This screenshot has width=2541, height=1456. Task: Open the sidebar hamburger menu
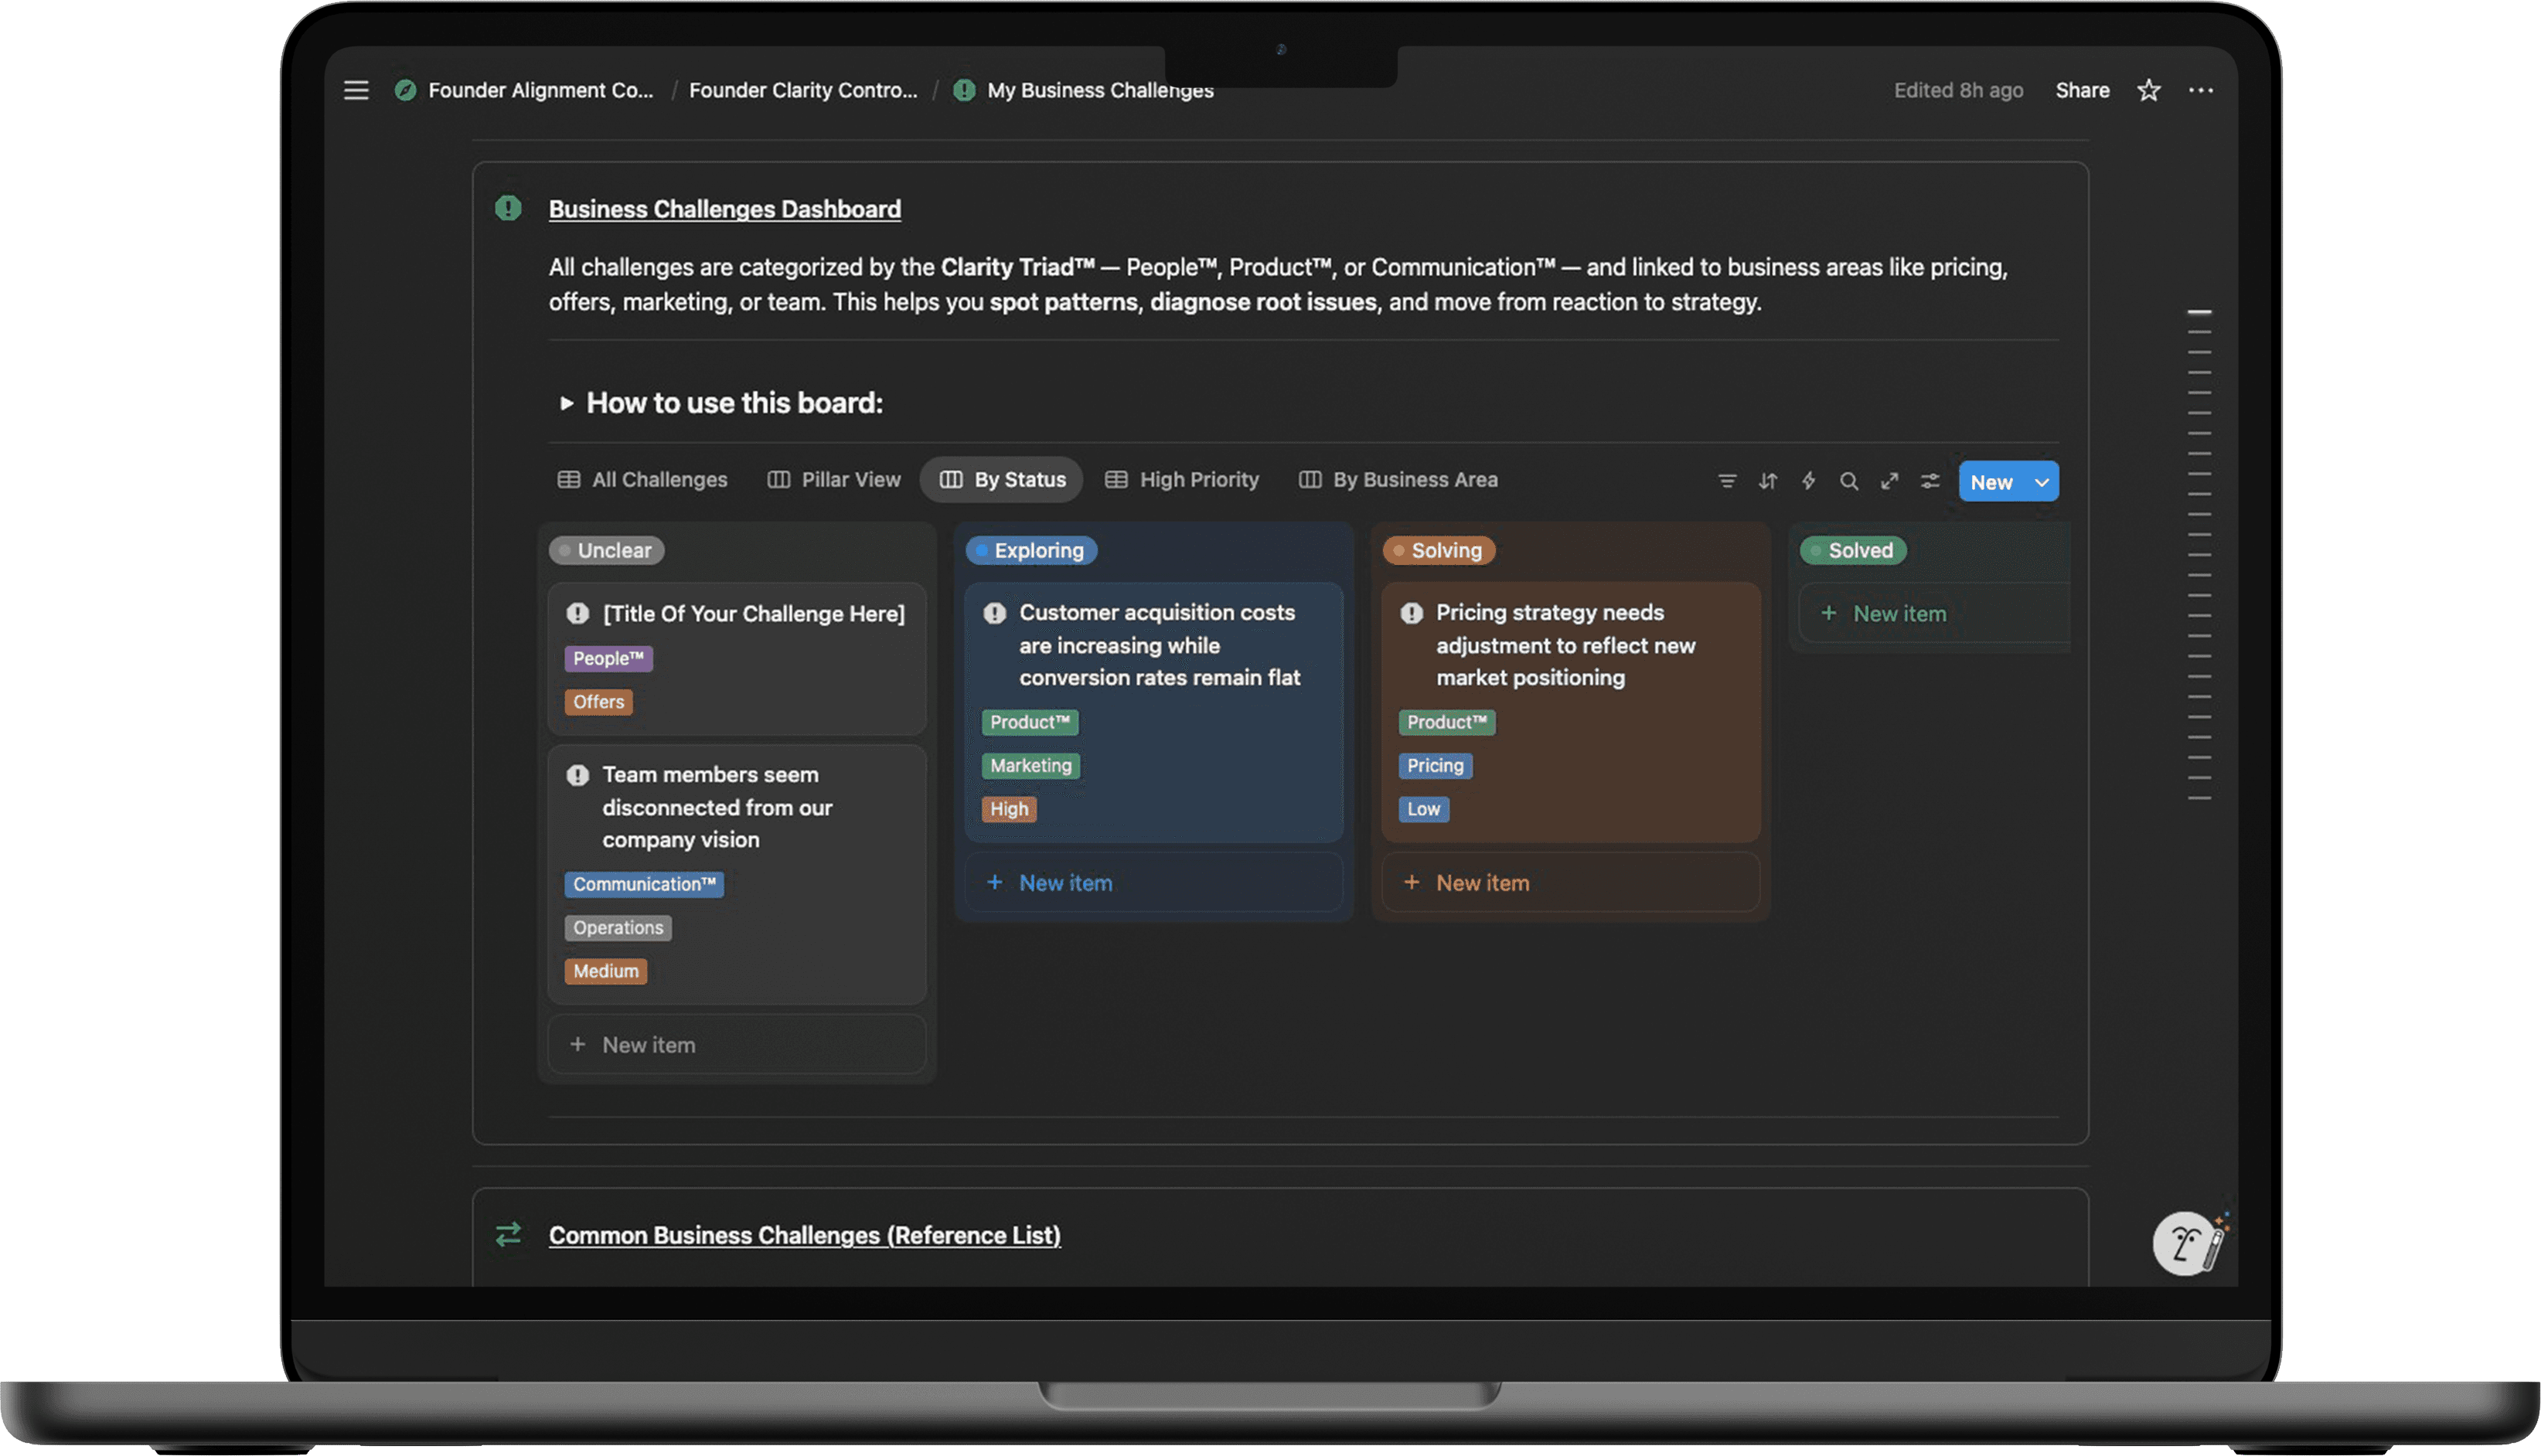click(x=356, y=90)
